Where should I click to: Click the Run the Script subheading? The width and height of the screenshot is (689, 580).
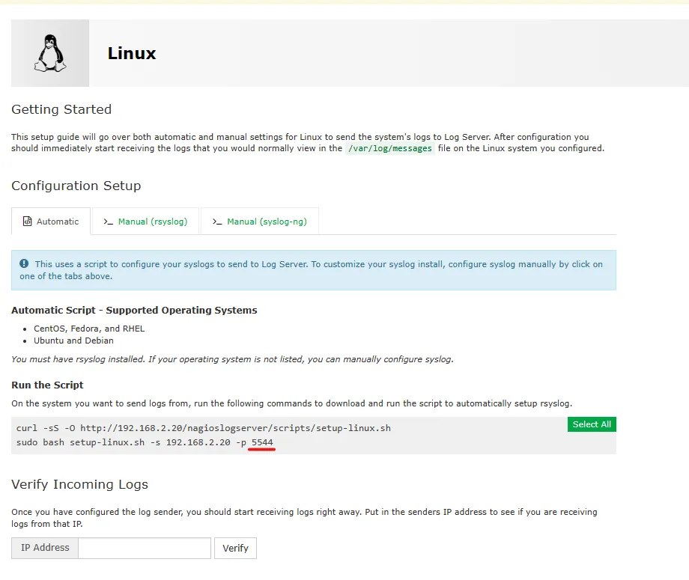point(47,385)
